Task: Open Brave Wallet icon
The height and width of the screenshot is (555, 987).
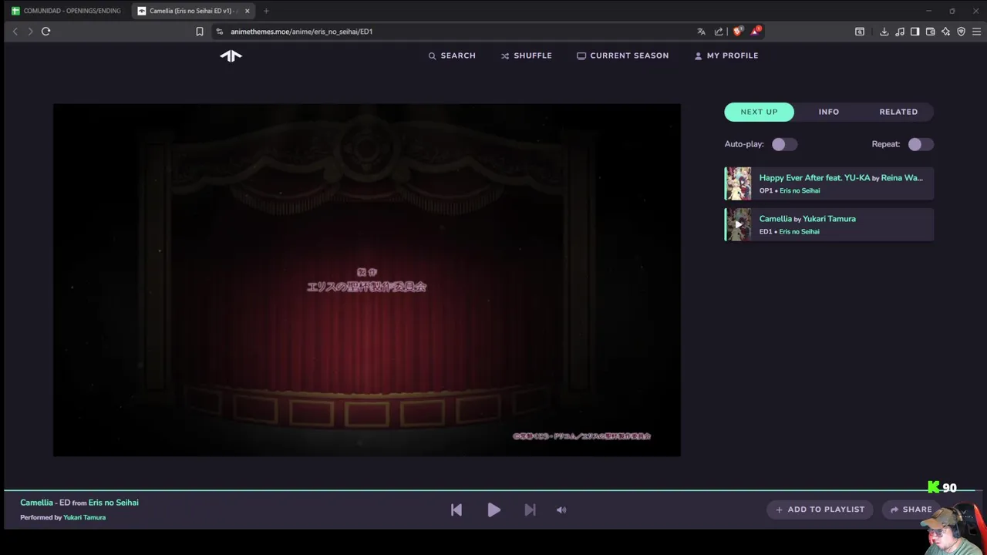Action: [930, 32]
